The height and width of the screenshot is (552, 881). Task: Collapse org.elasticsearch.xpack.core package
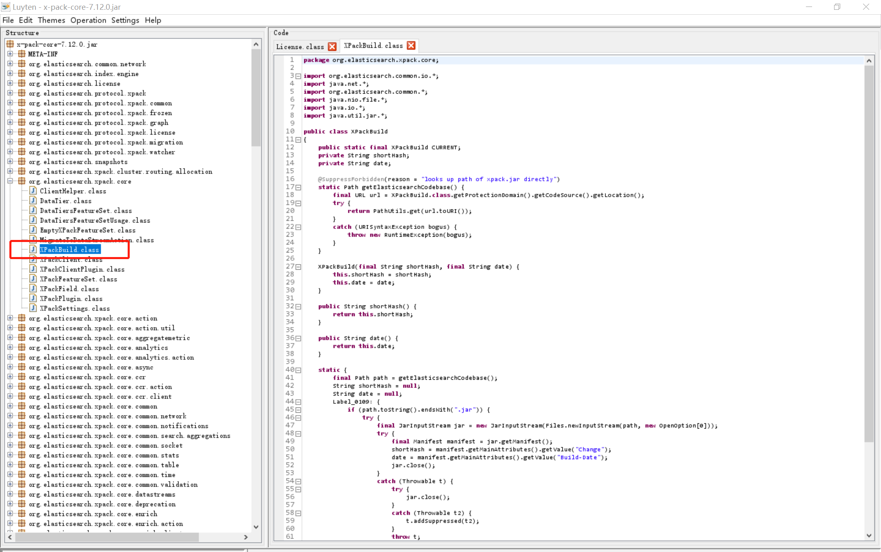click(x=10, y=181)
